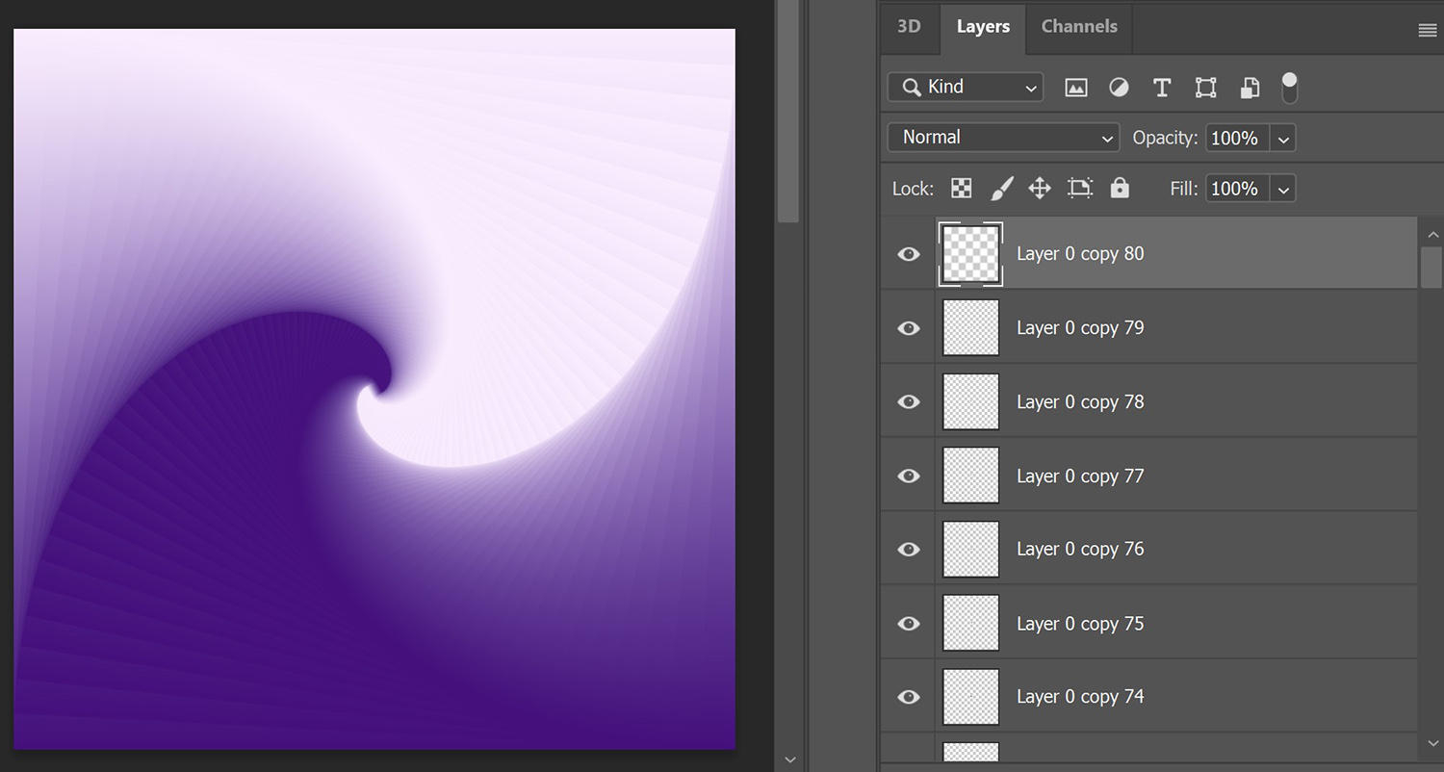
Task: Enable Lock transparent pixels
Action: (x=961, y=188)
